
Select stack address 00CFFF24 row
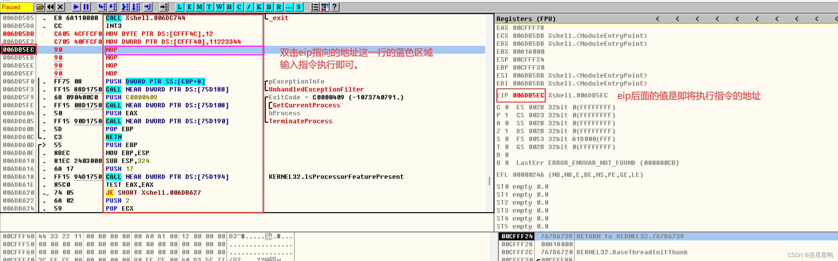(668, 236)
